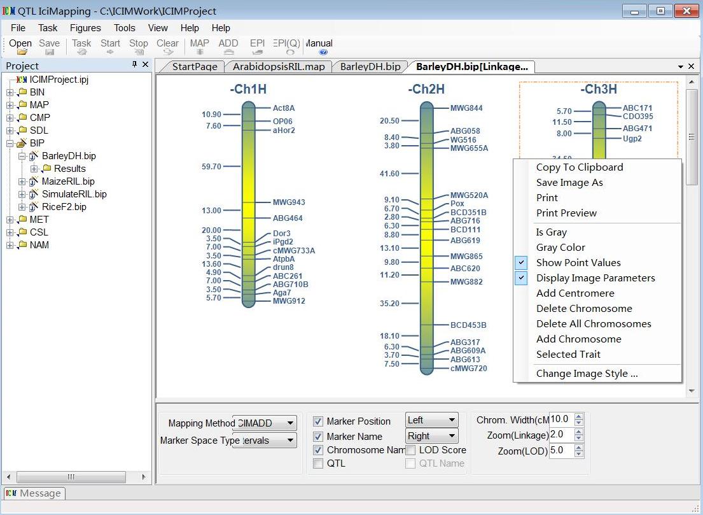The width and height of the screenshot is (703, 515).
Task: Open the Results folder under BarleyDH.bip
Action: (69, 169)
